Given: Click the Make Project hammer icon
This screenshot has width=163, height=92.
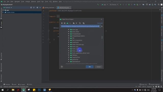Looking at the screenshot, I should (x=98, y=5).
